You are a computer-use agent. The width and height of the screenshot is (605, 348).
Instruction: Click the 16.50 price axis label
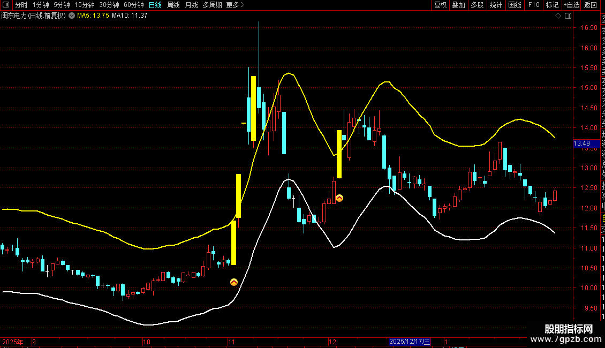click(589, 28)
